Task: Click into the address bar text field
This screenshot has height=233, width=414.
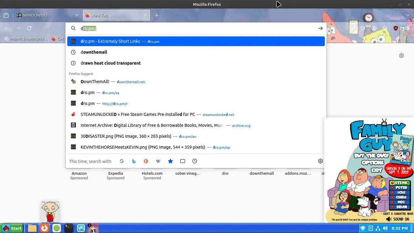Action: [x=198, y=28]
